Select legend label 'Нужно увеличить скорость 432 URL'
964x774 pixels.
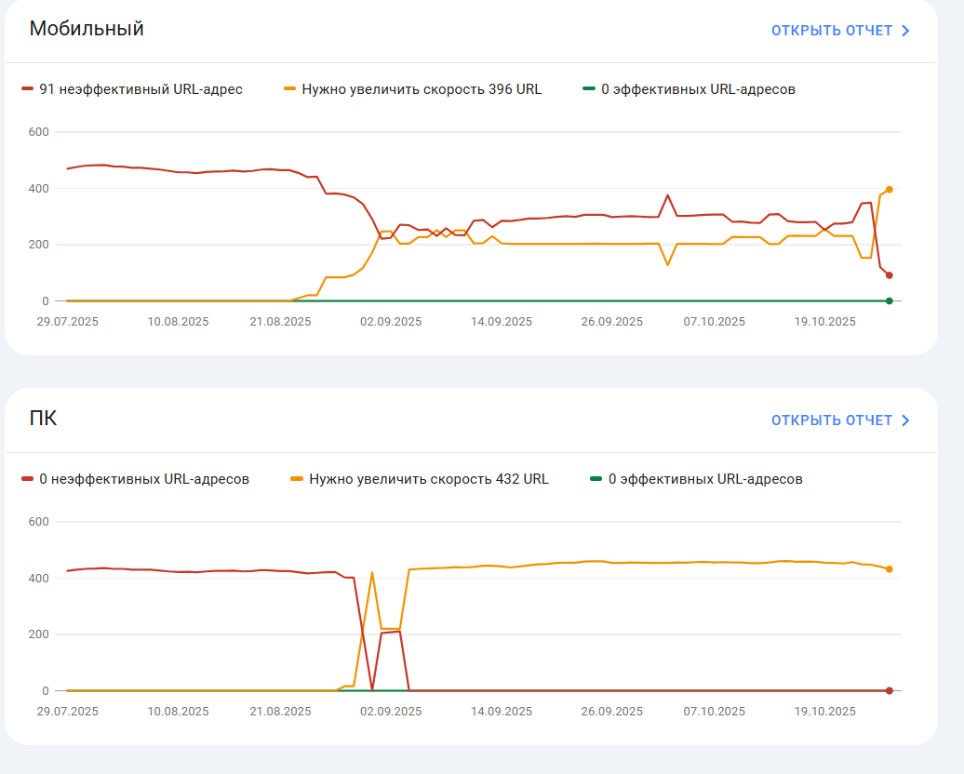[429, 479]
